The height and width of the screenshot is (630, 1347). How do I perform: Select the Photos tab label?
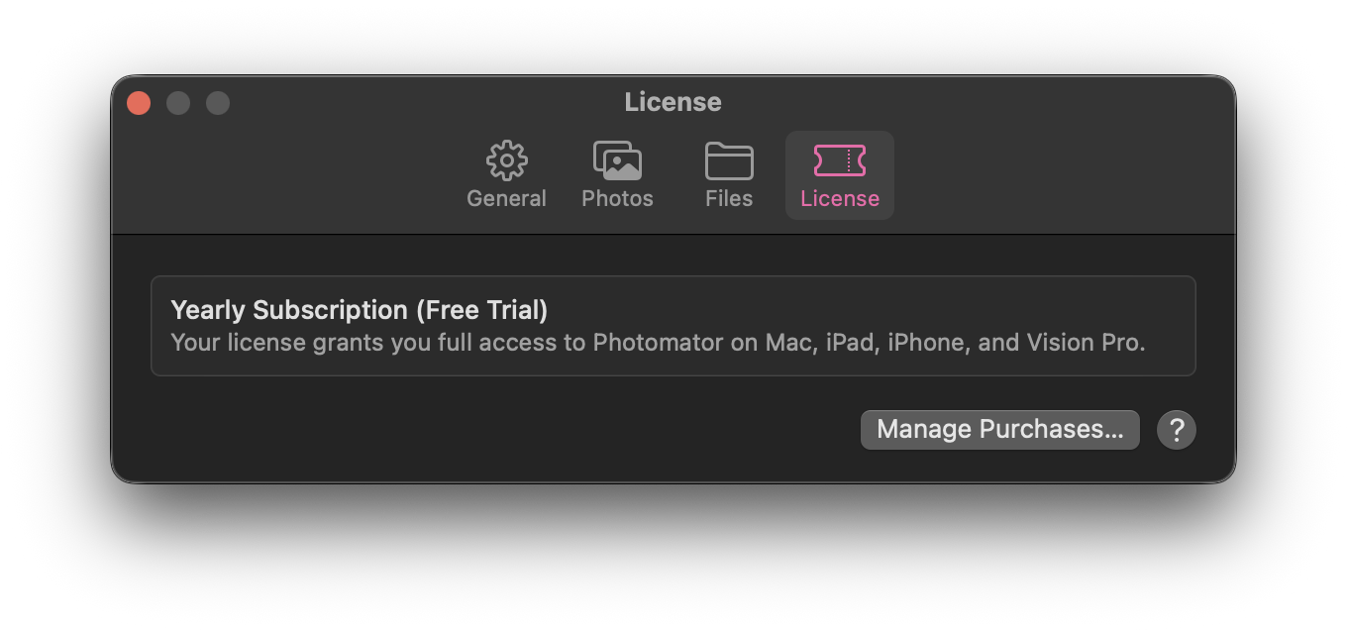[617, 198]
